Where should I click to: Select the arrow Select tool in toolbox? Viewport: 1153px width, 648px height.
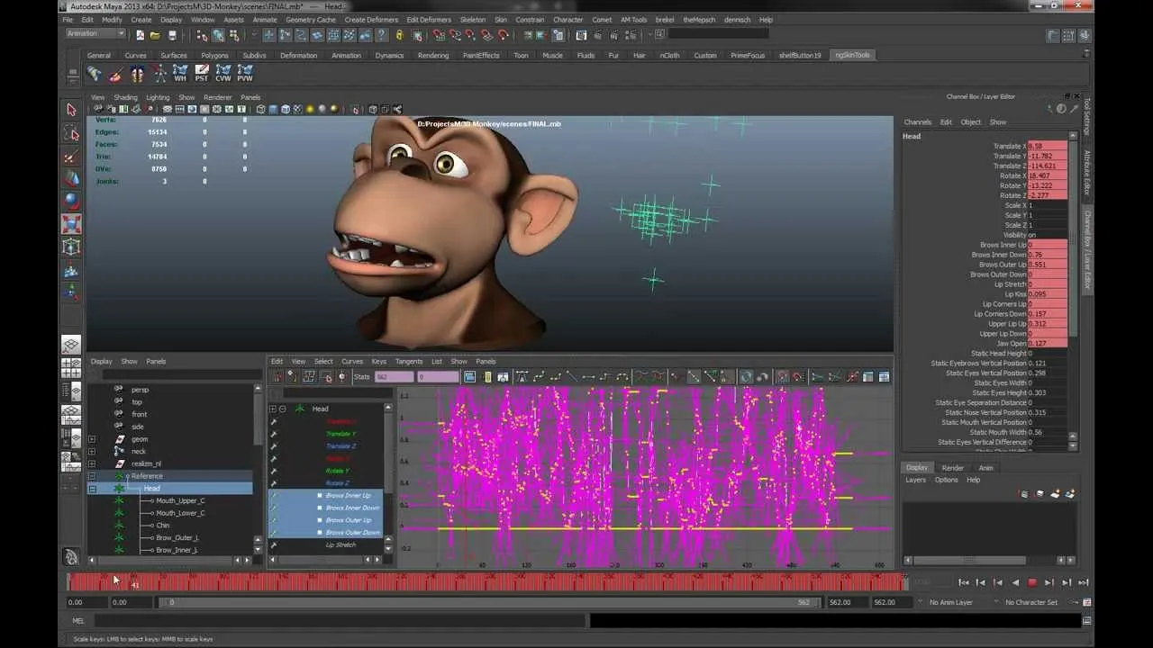coord(71,110)
